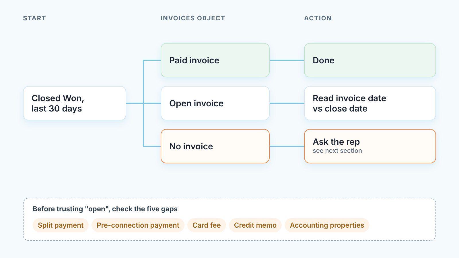Click the "Pre-connection payment" chip
Screen dimensions: 459x258
pos(138,225)
